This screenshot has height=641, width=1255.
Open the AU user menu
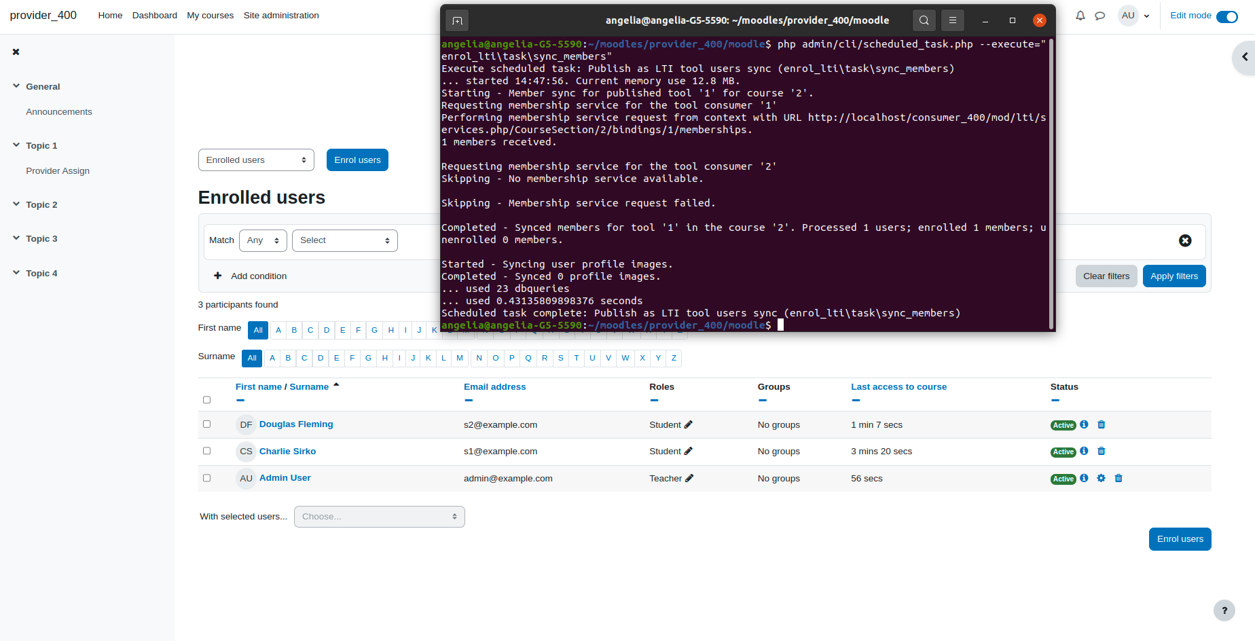click(x=1134, y=16)
